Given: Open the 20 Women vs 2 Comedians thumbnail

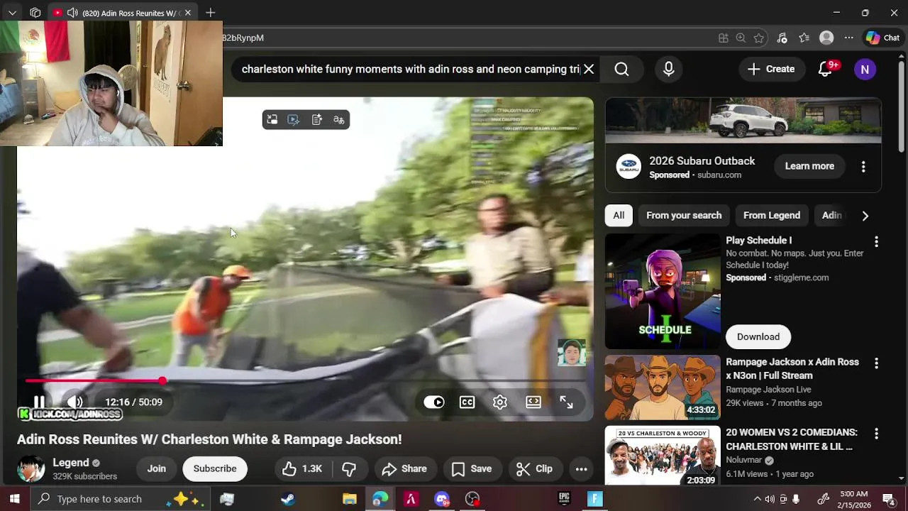Looking at the screenshot, I should coord(663,455).
